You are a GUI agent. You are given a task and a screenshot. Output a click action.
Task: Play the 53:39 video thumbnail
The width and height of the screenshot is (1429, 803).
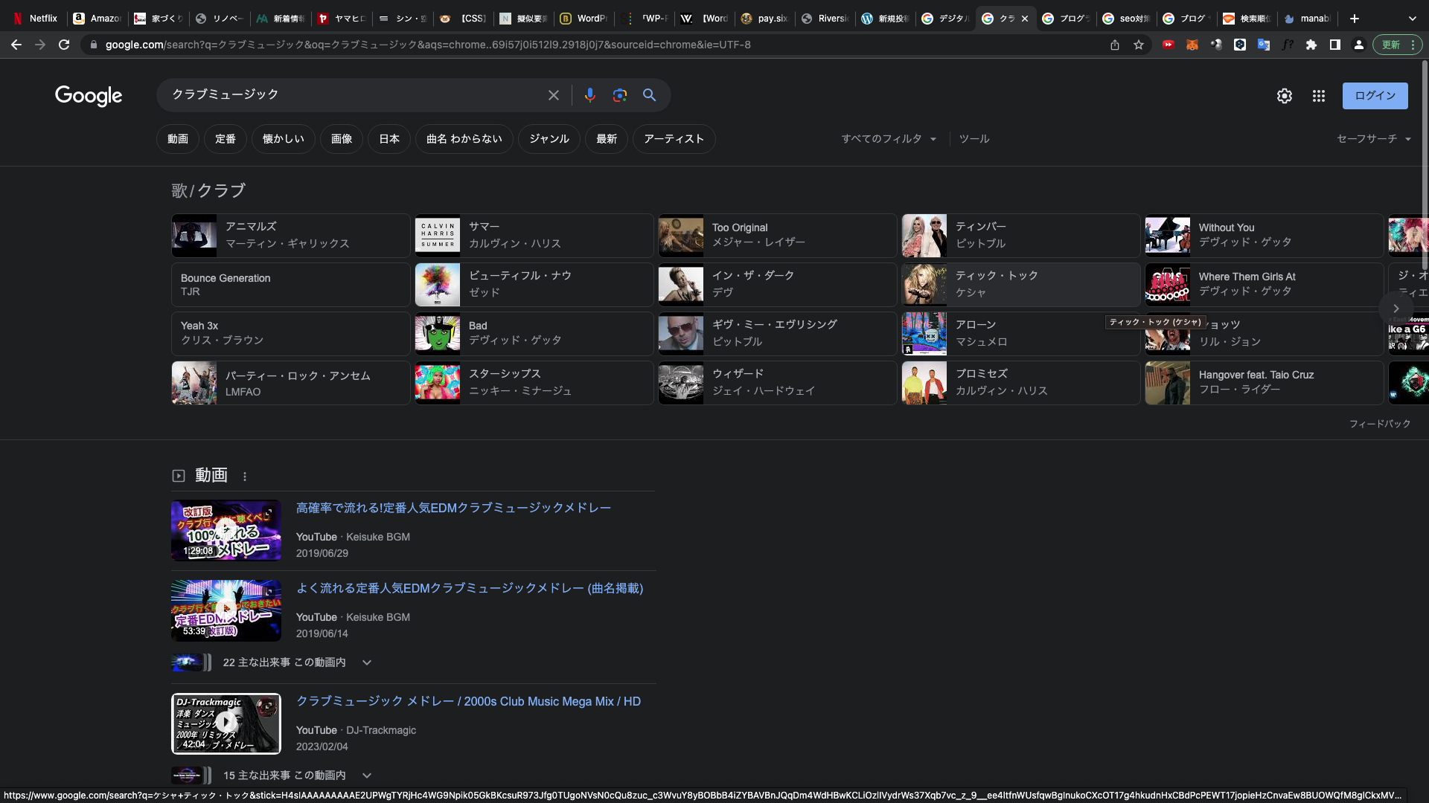(226, 610)
